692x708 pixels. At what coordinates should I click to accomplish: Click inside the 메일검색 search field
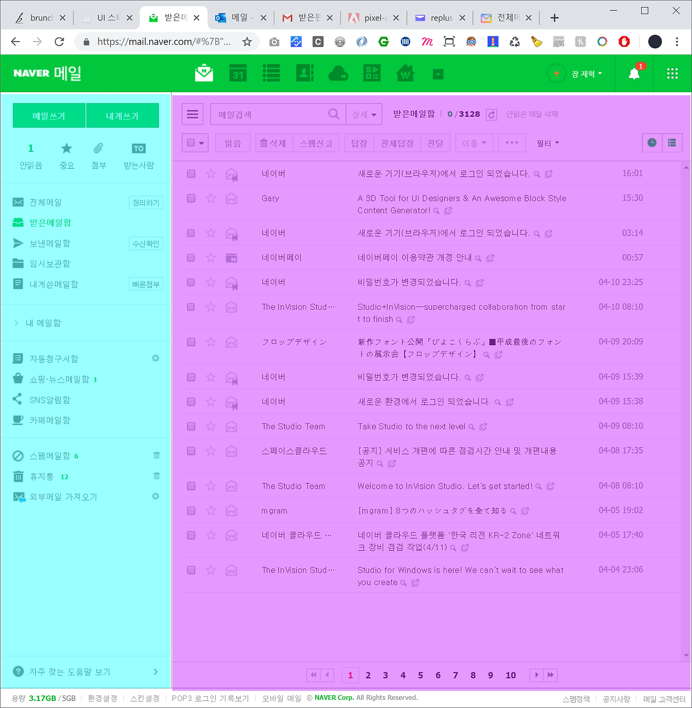coord(270,115)
